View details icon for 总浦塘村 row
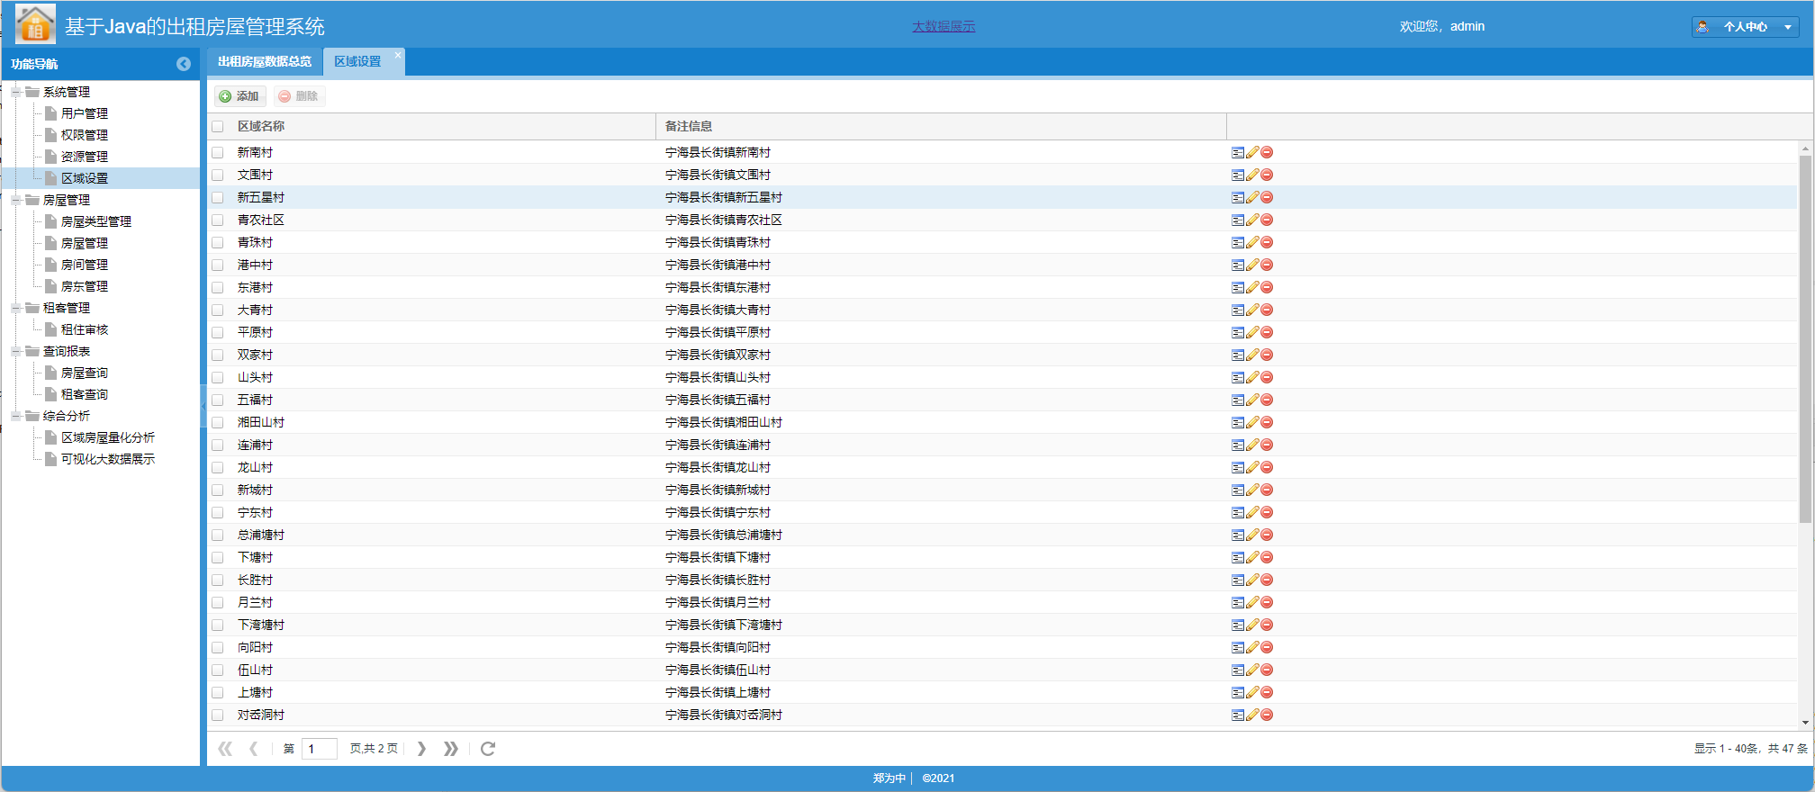The width and height of the screenshot is (1815, 792). point(1238,535)
